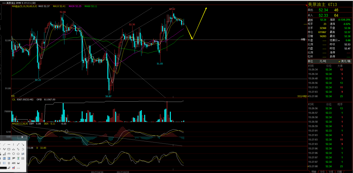Select the sine wave drawing tool
The width and height of the screenshot is (353, 173).
point(18,149)
